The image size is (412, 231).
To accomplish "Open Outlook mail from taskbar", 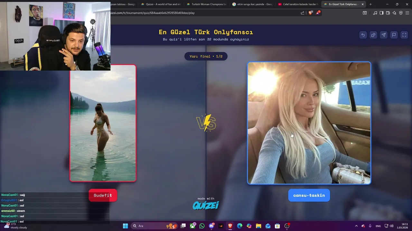I will pos(268,226).
